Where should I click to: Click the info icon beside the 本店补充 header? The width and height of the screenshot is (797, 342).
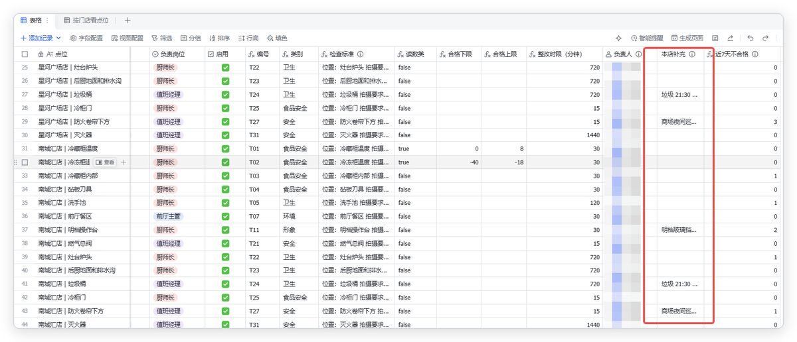coord(691,54)
